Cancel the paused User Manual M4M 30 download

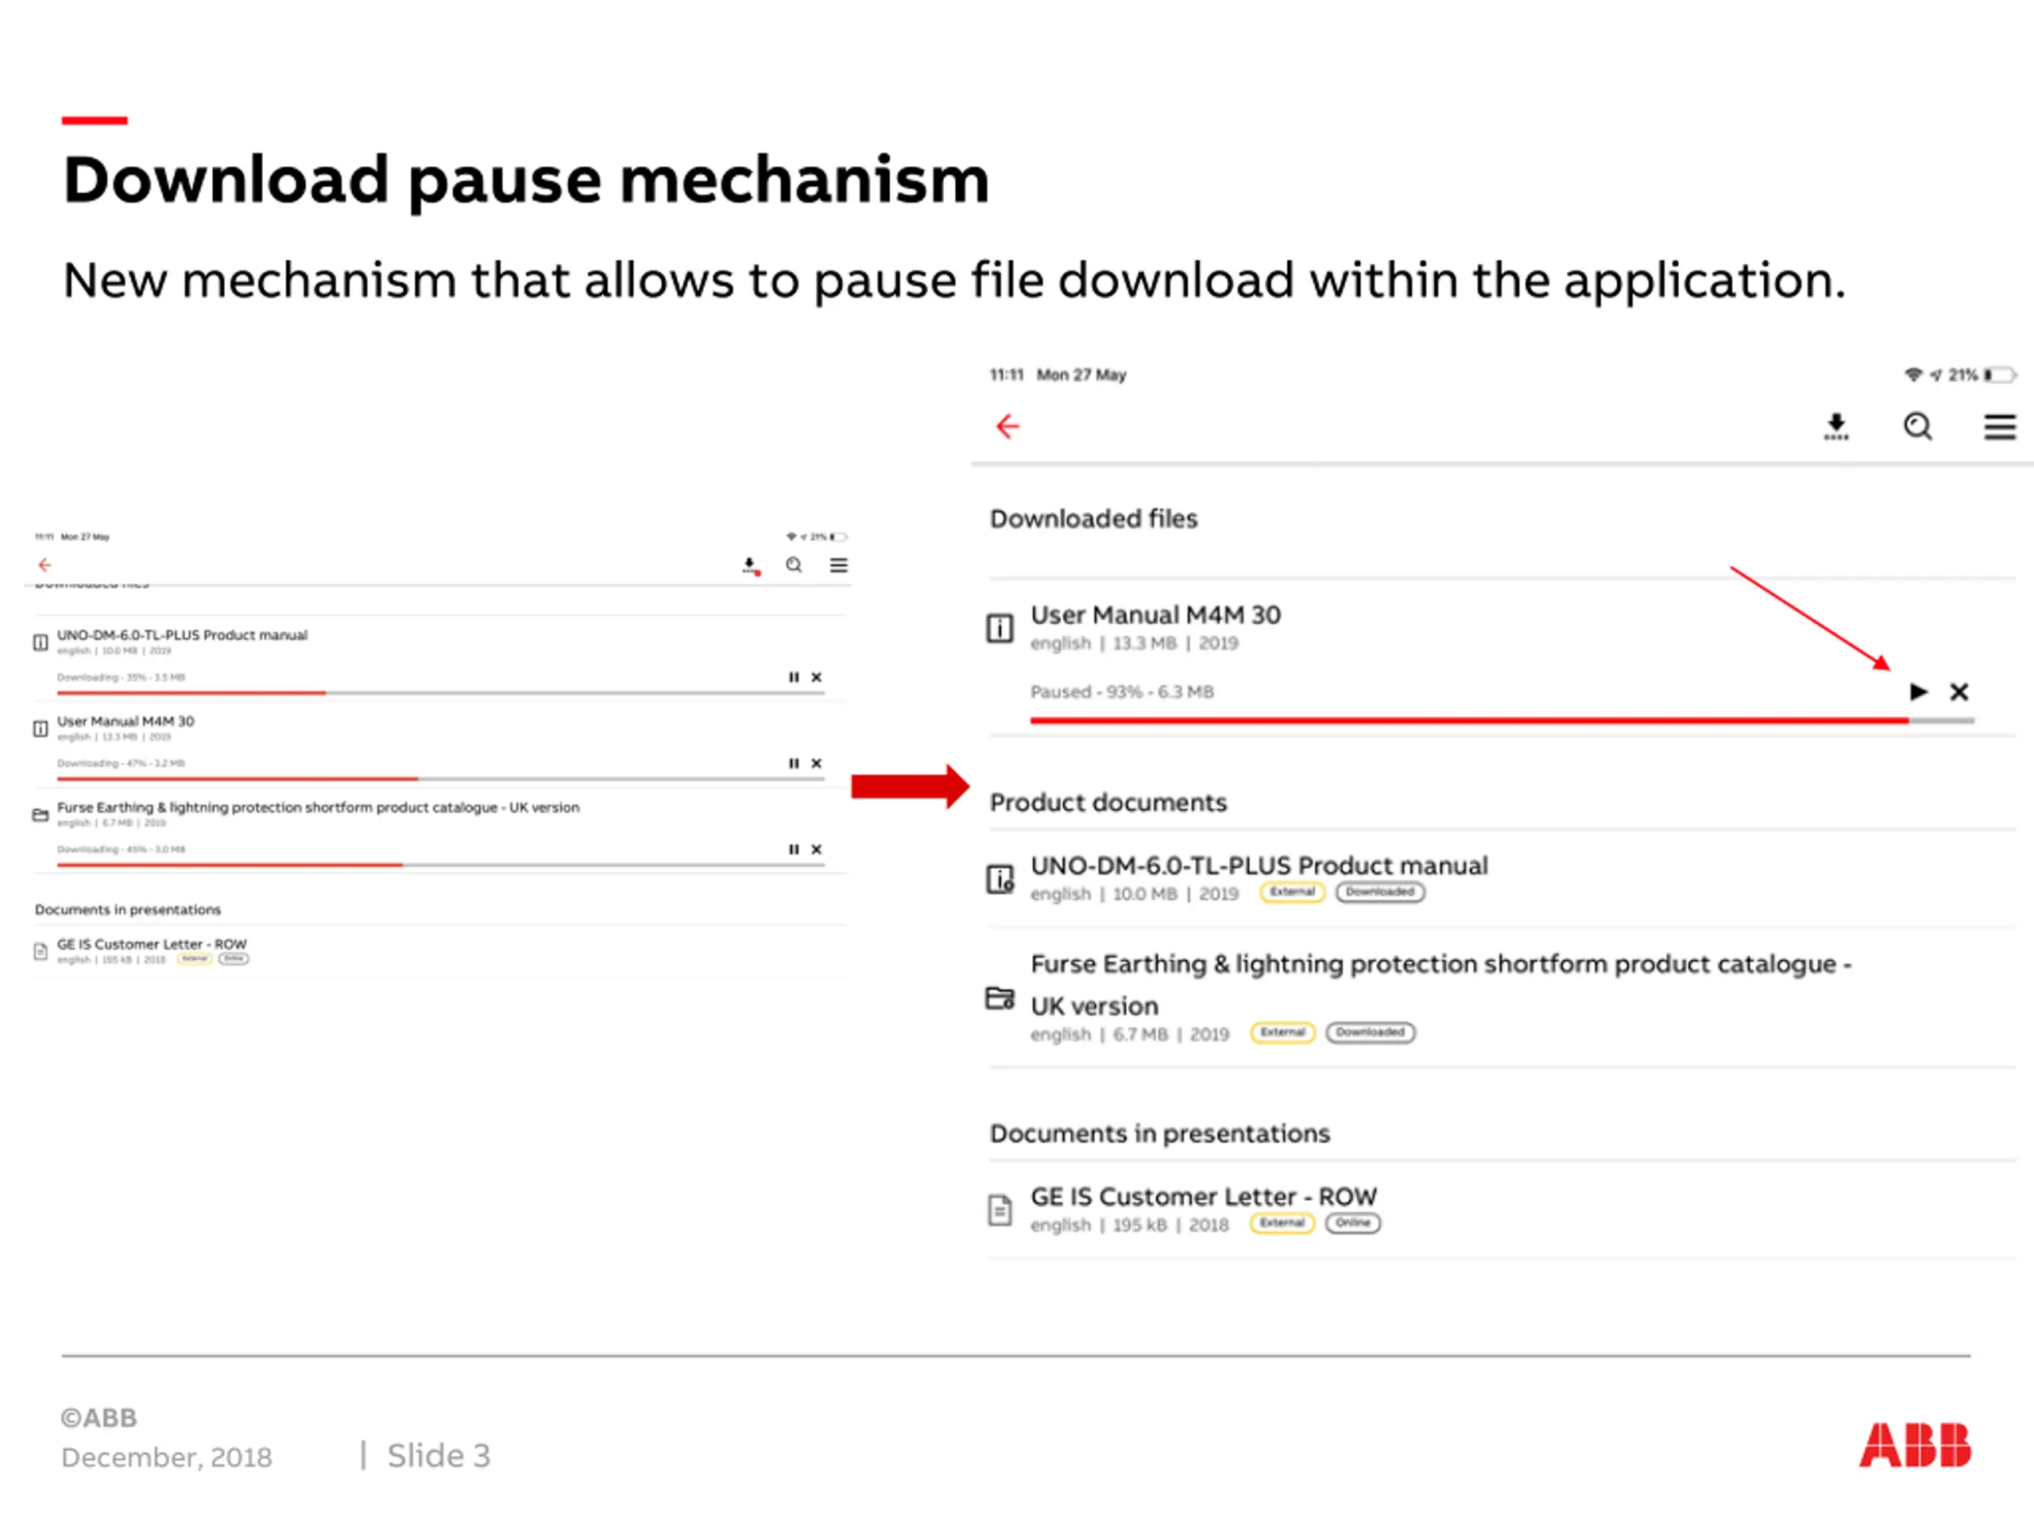click(x=1959, y=691)
